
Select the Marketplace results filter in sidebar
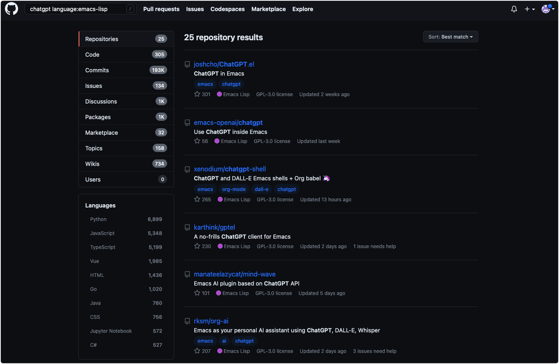[126, 133]
